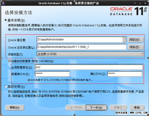Open the 安装类型 企业版 (2.9GB) dropdown
Image resolution: width=149 pixels, height=116 pixels.
click(90, 54)
